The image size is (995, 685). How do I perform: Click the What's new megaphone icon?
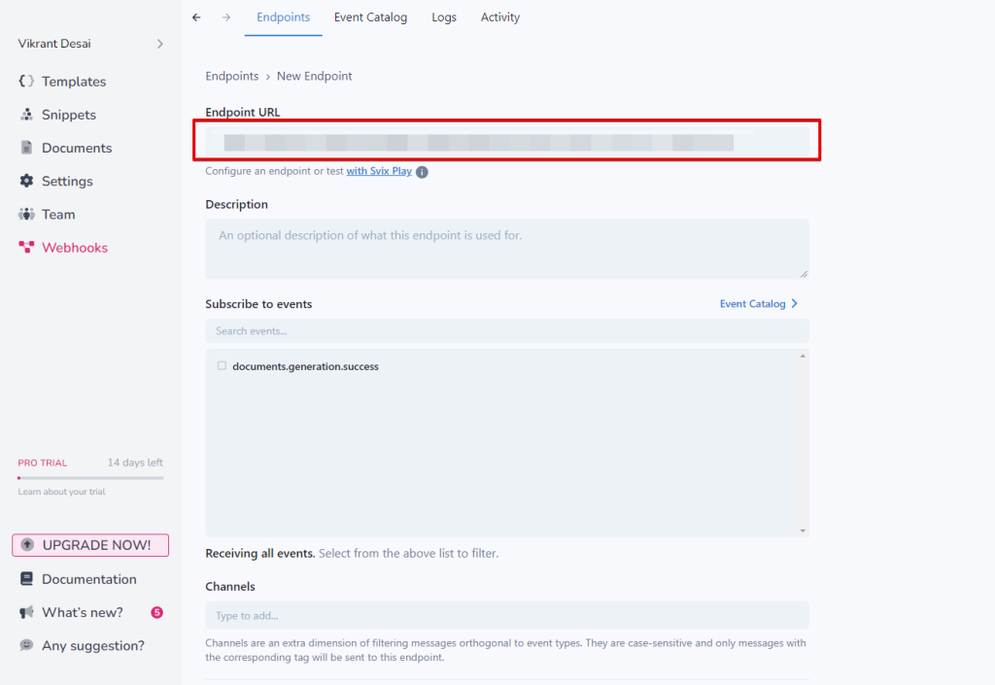[26, 612]
